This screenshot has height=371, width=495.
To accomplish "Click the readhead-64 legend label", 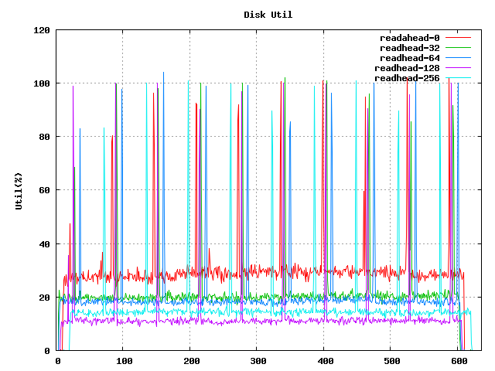I will coord(409,58).
